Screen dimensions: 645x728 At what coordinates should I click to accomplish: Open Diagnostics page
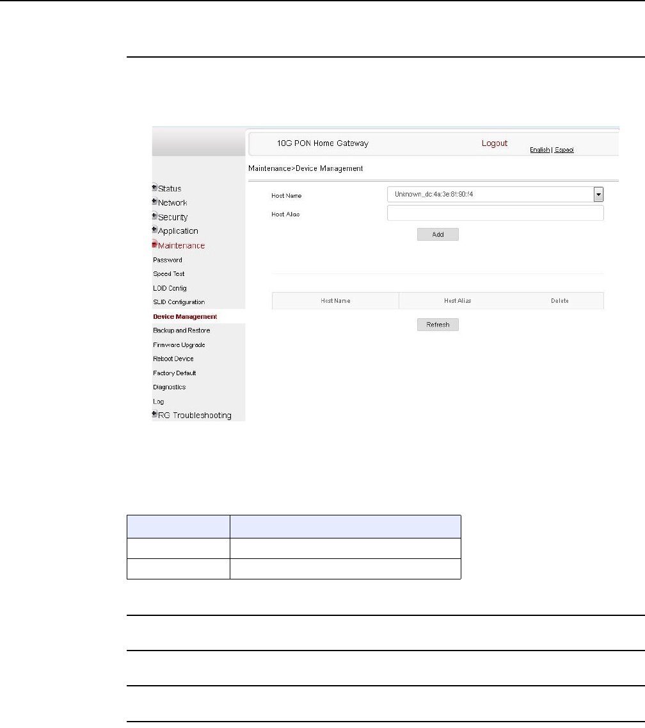(170, 387)
